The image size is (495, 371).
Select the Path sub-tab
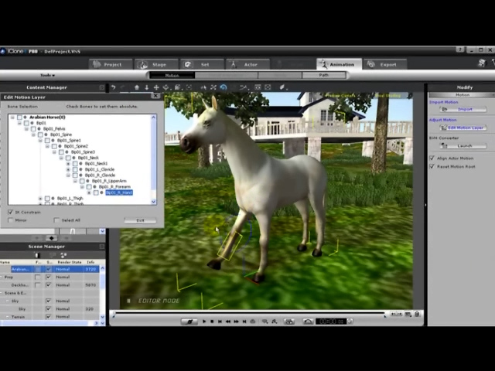pyautogui.click(x=324, y=75)
